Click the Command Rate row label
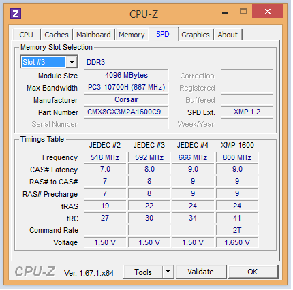This screenshot has height=290, width=293. [54, 230]
